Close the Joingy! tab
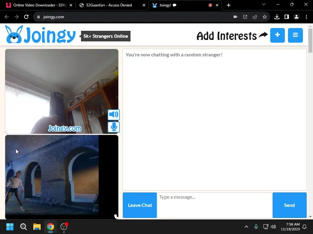The height and width of the screenshot is (234, 313). [217, 5]
